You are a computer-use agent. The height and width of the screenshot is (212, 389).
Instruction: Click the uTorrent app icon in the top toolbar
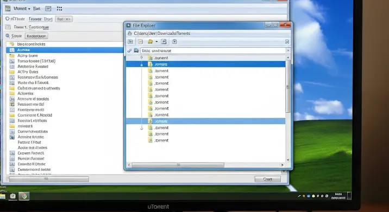[8, 9]
